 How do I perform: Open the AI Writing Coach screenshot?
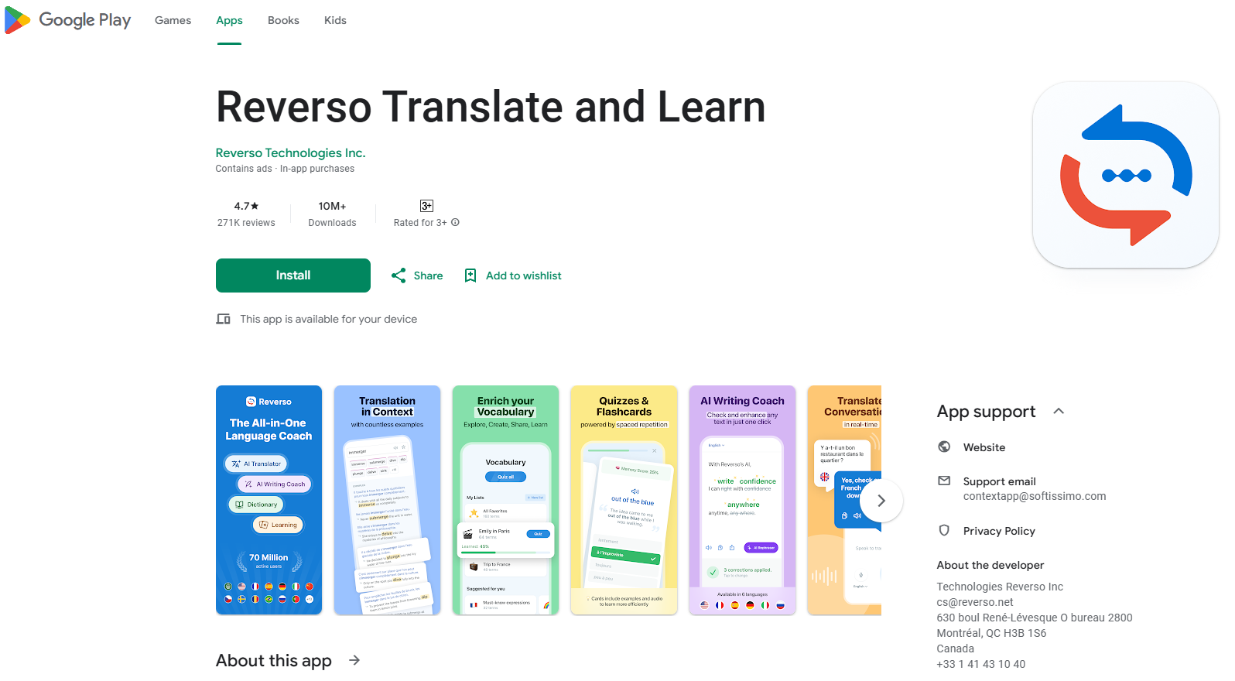[742, 500]
